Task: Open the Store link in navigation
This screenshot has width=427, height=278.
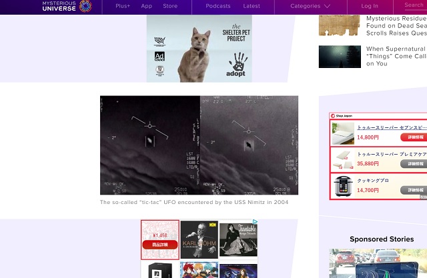Action: (170, 6)
